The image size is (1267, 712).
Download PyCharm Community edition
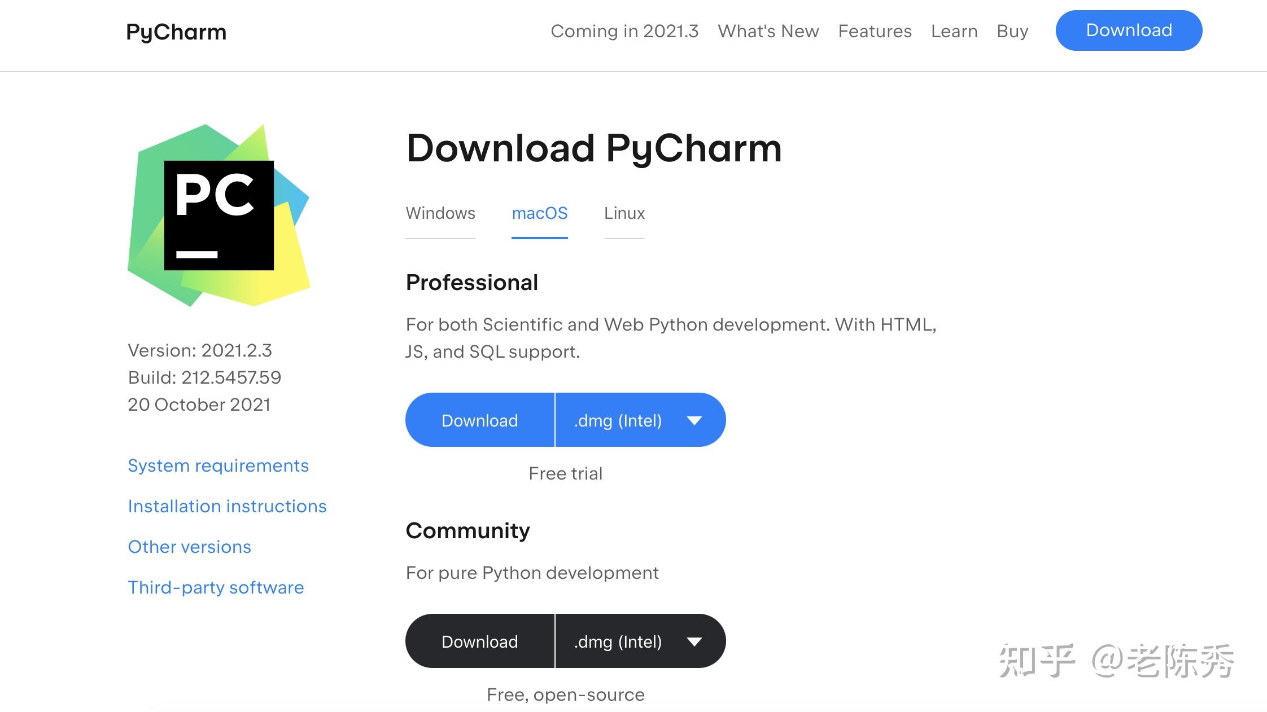pos(479,641)
